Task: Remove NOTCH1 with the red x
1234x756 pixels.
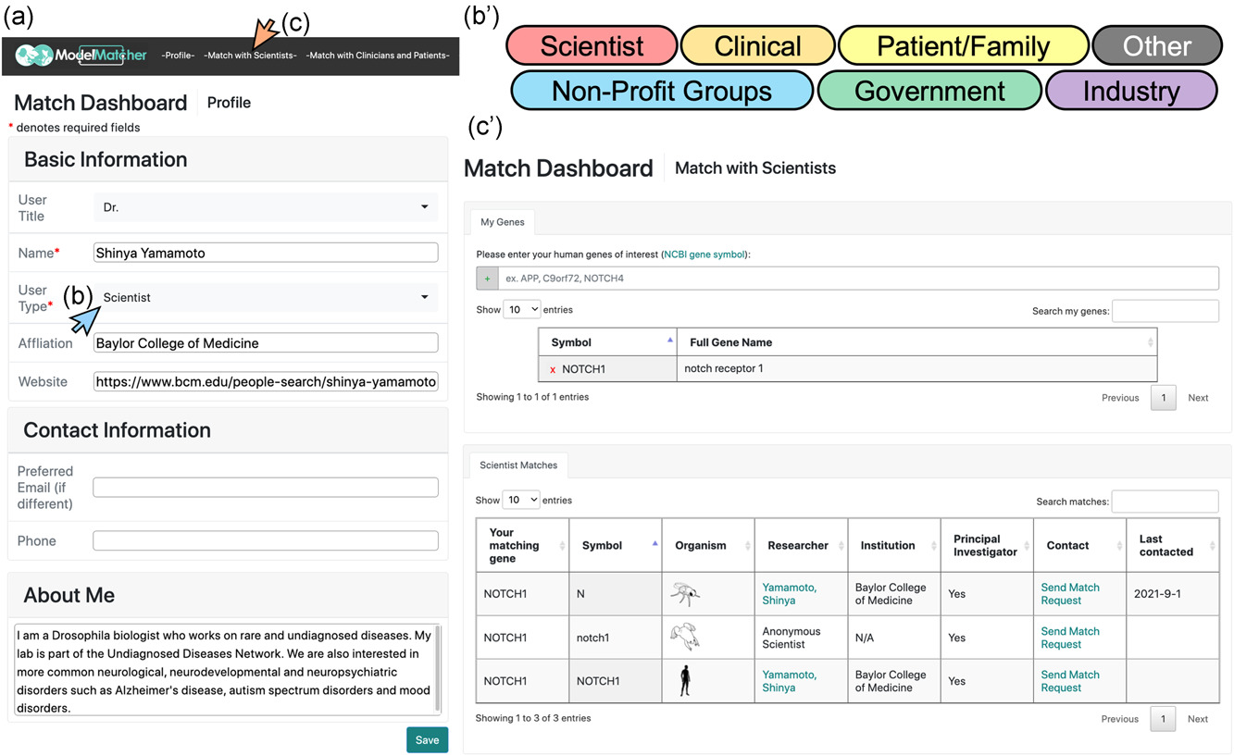Action: (x=553, y=369)
